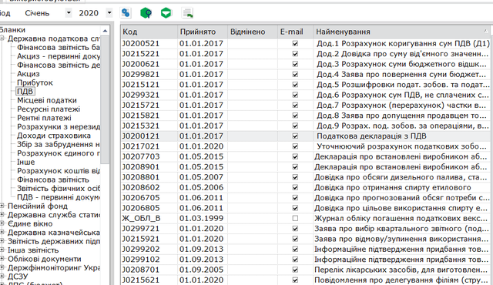Toggle E-mail checkbox for J0200521
The width and height of the screenshot is (493, 285).
[295, 43]
